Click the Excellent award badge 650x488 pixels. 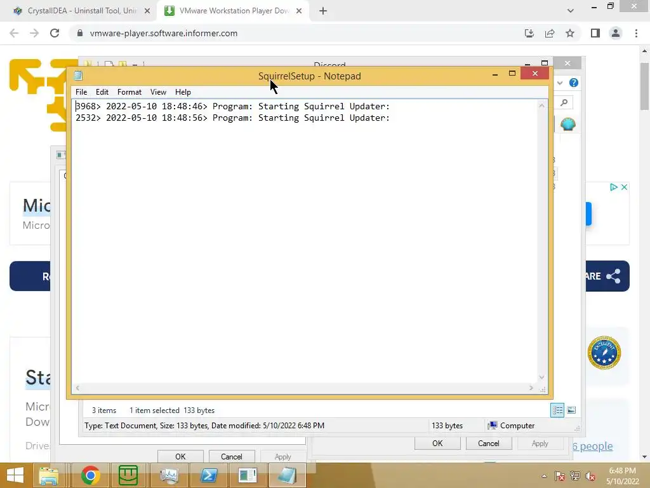click(x=604, y=353)
